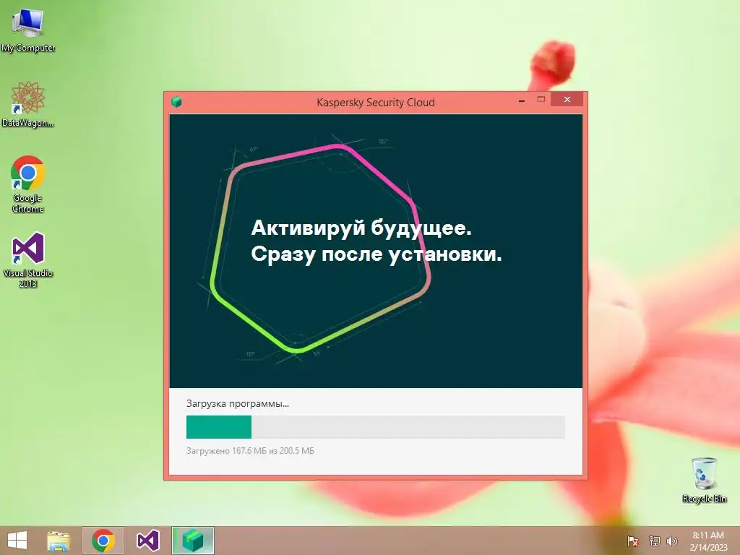
Task: Switch to Chrome in the taskbar
Action: click(103, 541)
